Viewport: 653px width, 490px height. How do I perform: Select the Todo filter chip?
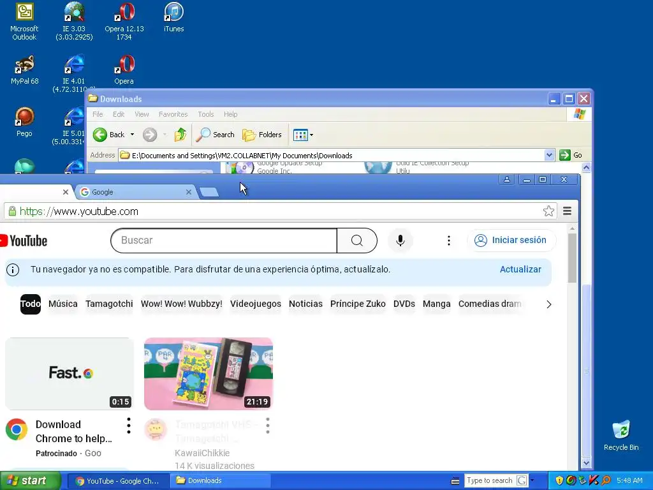click(x=31, y=304)
